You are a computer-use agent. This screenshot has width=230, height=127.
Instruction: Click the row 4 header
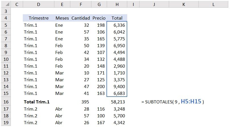coord(6,18)
